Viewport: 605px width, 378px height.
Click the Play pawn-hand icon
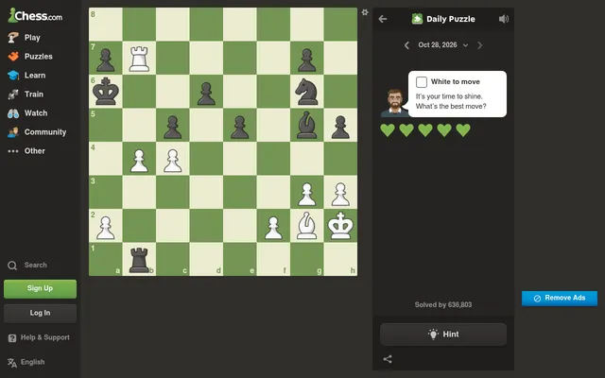13,38
